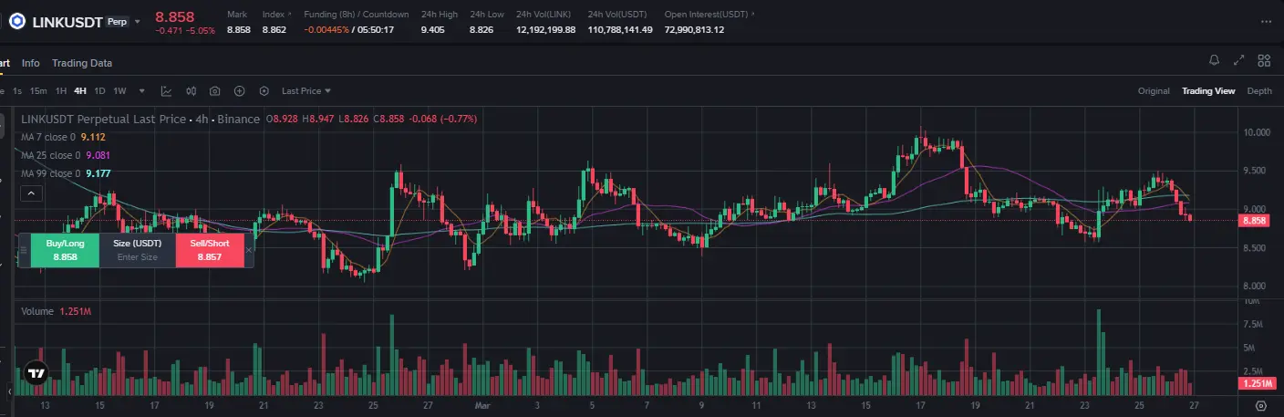This screenshot has width=1284, height=417.
Task: Click the Sell/Short 8.857 button
Action: (209, 250)
